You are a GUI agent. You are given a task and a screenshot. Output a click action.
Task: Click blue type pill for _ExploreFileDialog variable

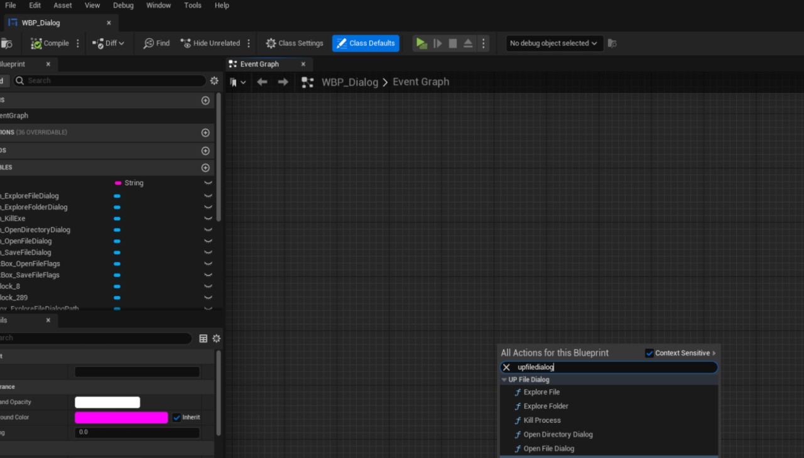[117, 196]
